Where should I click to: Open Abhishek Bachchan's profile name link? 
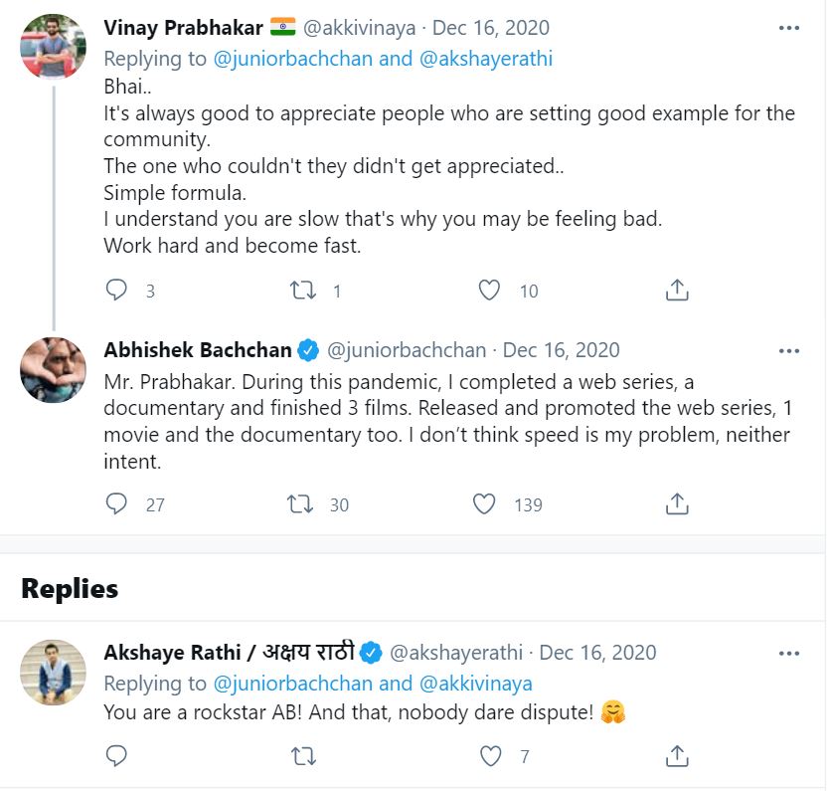(198, 350)
